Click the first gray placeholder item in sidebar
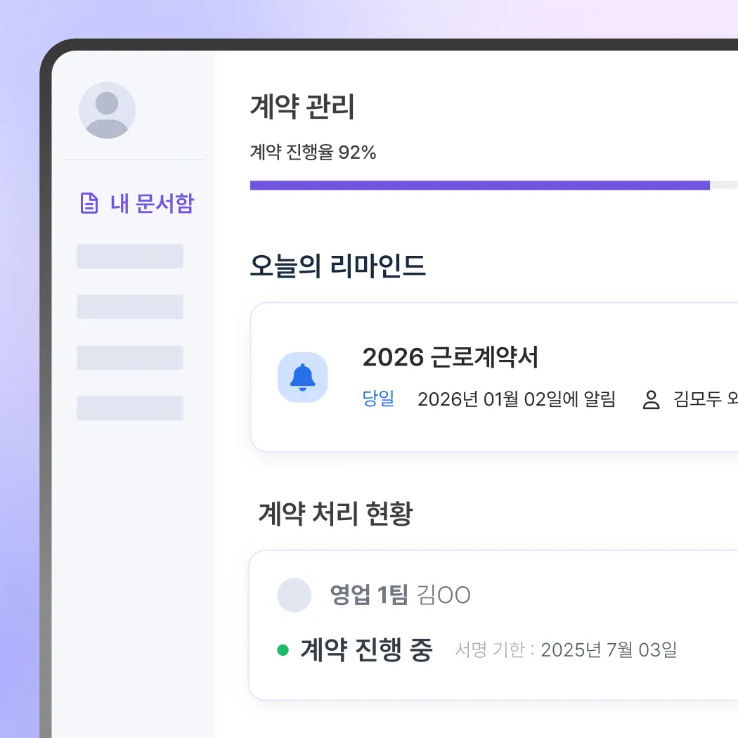The height and width of the screenshot is (738, 738). click(x=129, y=256)
